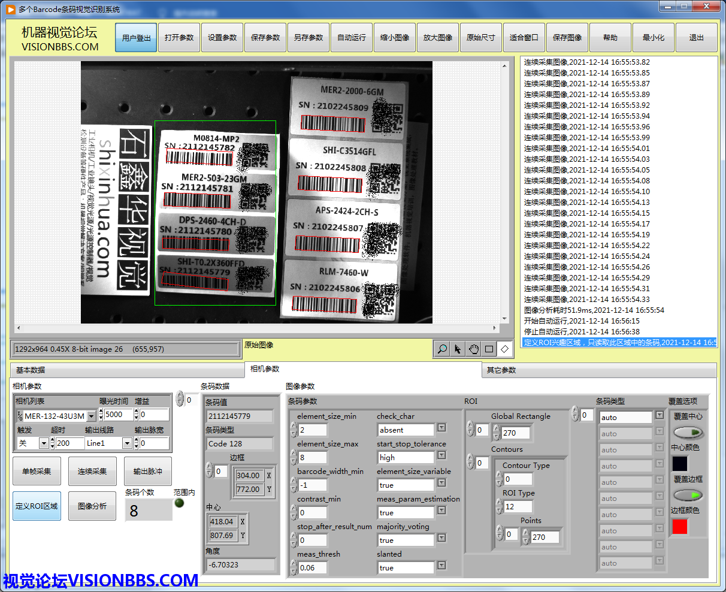
Task: Select the rotated rectangle diamond tool
Action: pyautogui.click(x=504, y=349)
